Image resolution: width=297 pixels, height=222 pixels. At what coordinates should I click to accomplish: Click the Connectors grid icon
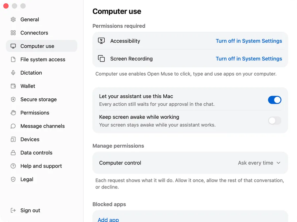13,33
